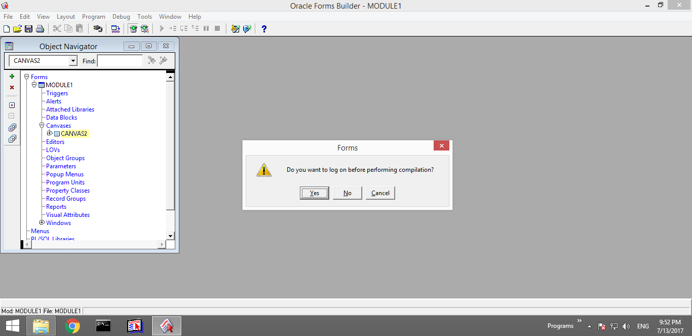The height and width of the screenshot is (336, 692).
Task: Open the Debug menu
Action: click(x=121, y=16)
